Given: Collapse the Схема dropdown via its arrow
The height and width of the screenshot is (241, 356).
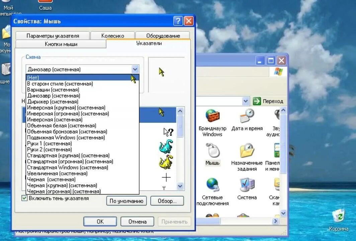Looking at the screenshot, I should [135, 69].
